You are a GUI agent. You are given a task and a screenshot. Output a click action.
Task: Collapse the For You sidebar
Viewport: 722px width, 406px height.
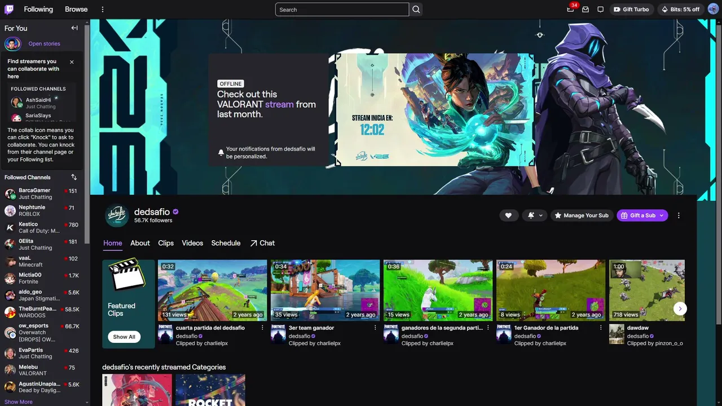74,28
